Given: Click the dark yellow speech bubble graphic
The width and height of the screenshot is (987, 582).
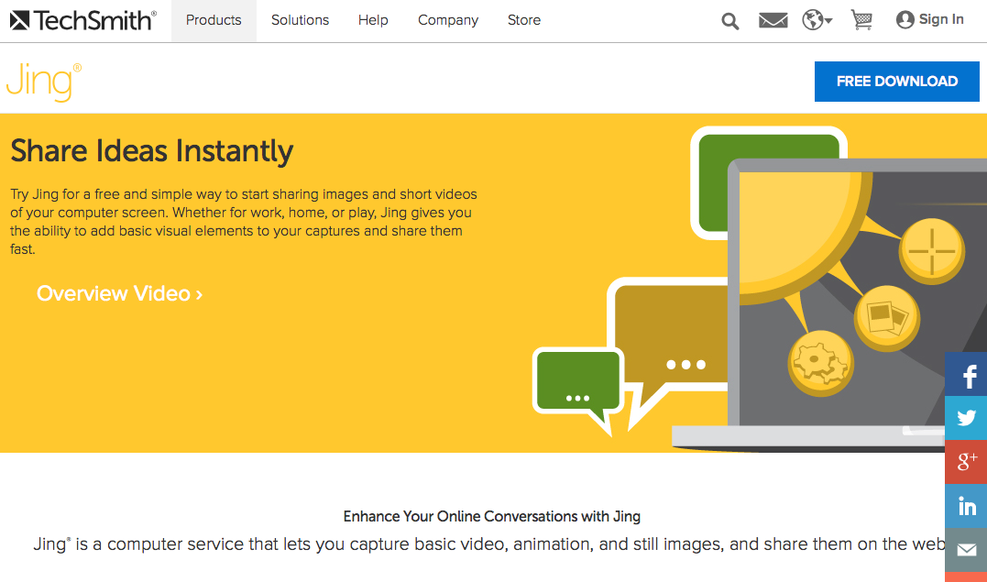Looking at the screenshot, I should point(669,353).
